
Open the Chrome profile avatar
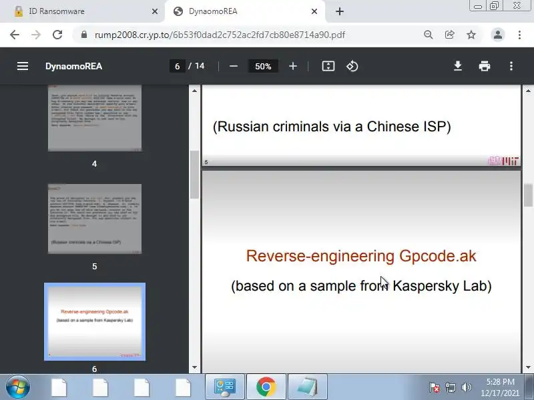(x=497, y=35)
